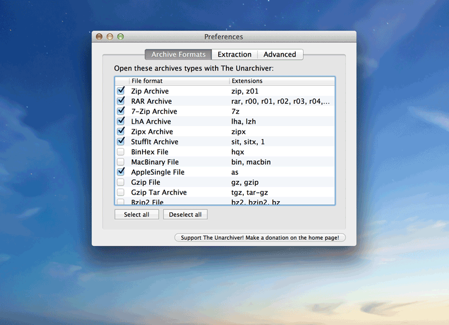Screen dimensions: 449x325
Task: Select the Gzip Tar Archive row name
Action: pos(159,192)
